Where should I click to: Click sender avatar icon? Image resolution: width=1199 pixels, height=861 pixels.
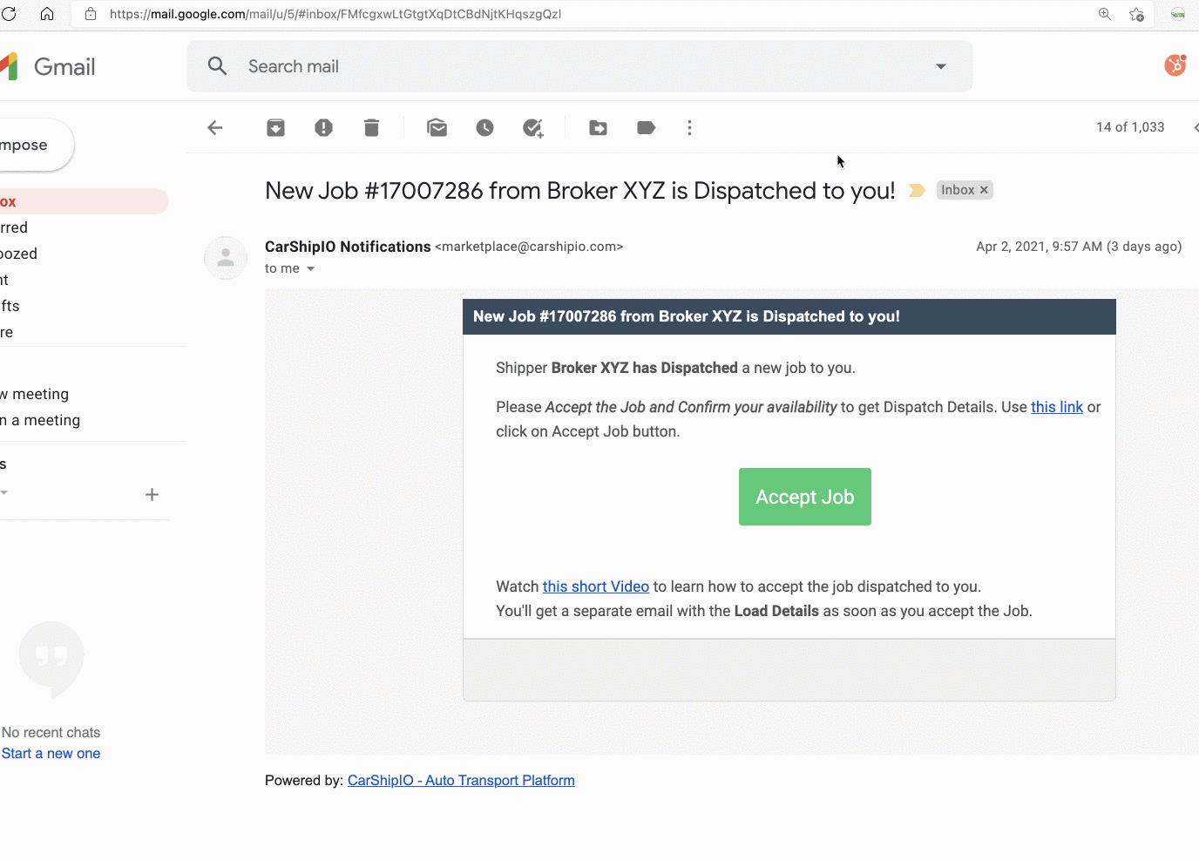(x=226, y=258)
